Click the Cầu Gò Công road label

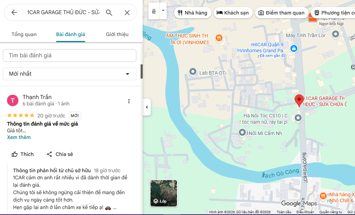[x=304, y=167]
